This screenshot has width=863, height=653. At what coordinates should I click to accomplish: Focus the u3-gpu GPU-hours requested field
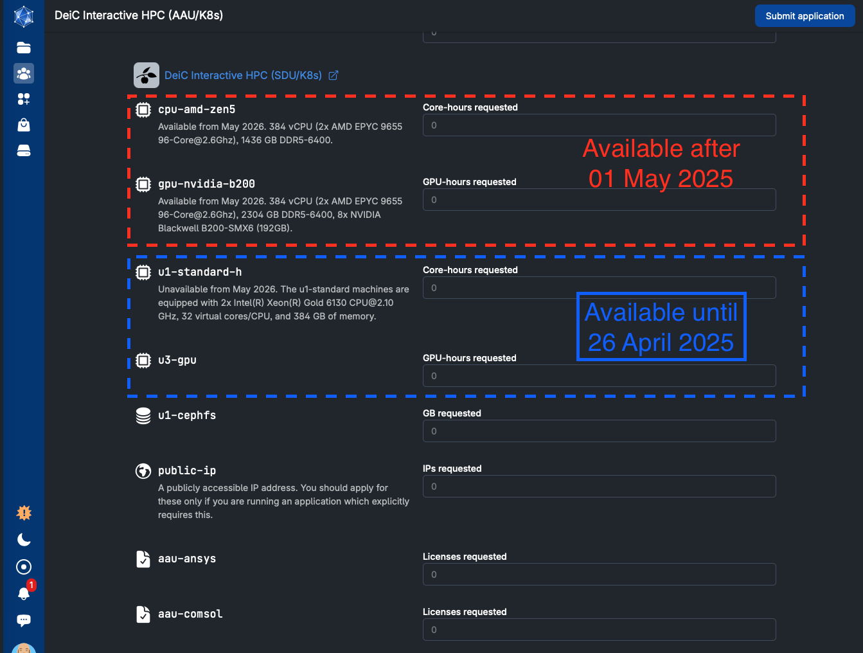coord(599,376)
